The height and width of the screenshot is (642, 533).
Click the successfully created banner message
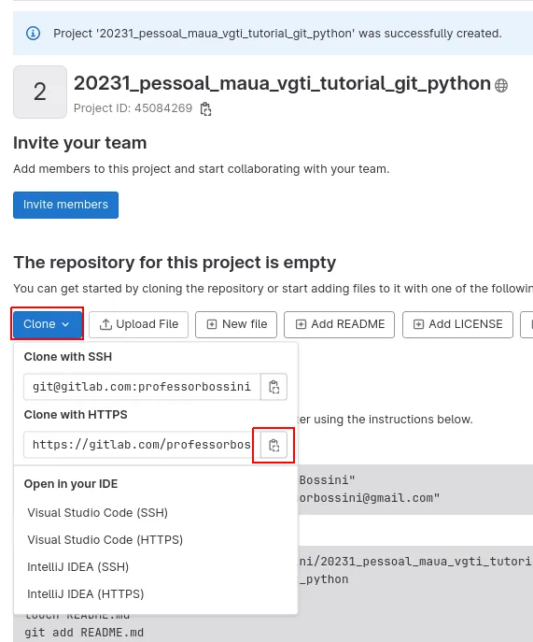click(277, 33)
